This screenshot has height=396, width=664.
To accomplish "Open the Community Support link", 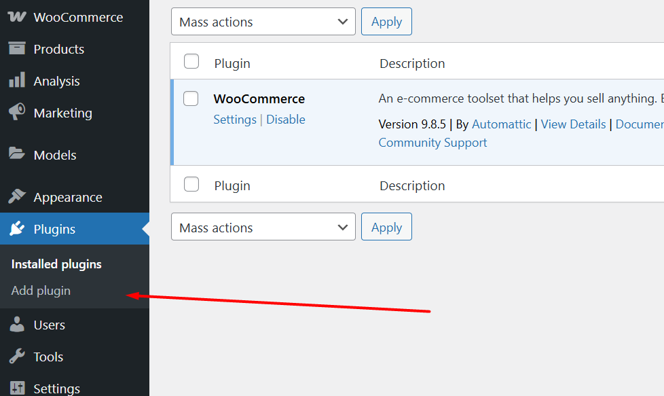I will coord(432,143).
